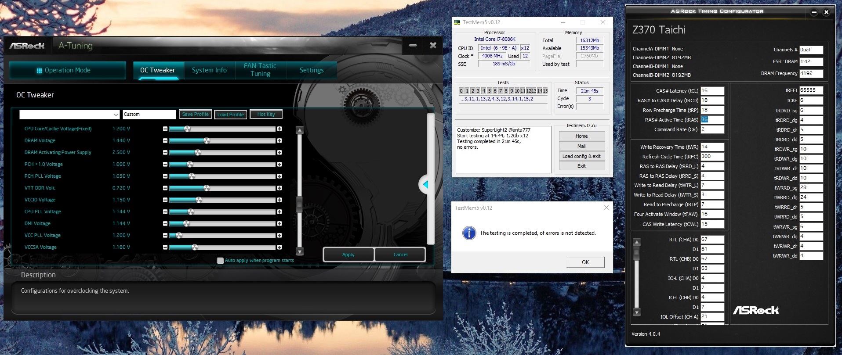842x355 pixels.
Task: Click the VCC PLL Voltage slider handle
Action: (179, 235)
